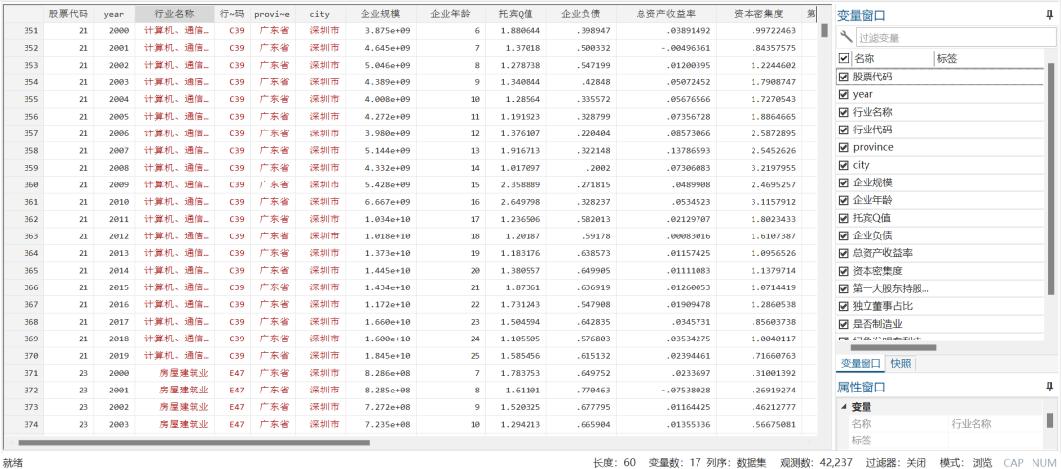Image resolution: width=1061 pixels, height=469 pixels.
Task: Sort variables by the 名称 column header
Action: [x=892, y=59]
